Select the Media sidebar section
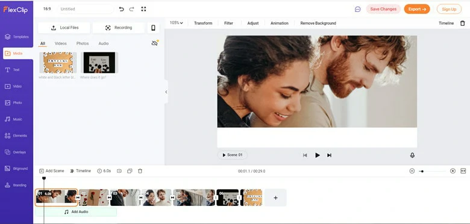This screenshot has height=224, width=470. coord(18,54)
